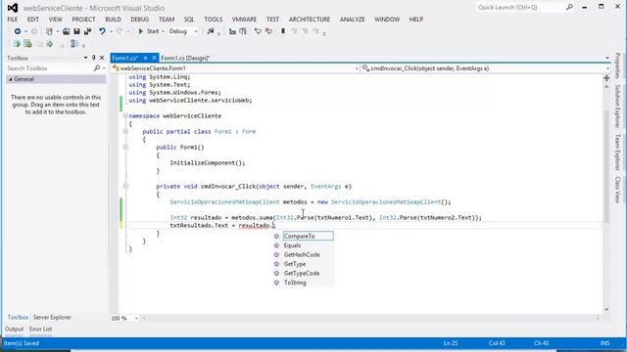This screenshot has height=352, width=627.
Task: Open the ARCHITECTURE menu
Action: click(x=310, y=20)
